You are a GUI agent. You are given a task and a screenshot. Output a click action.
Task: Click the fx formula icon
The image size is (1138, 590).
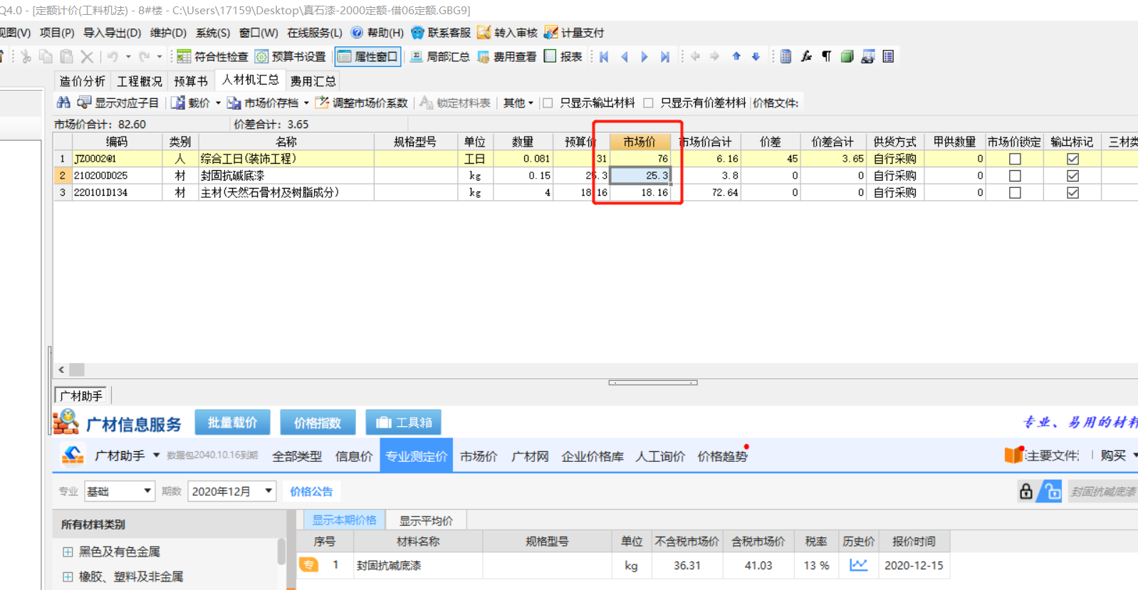[806, 56]
